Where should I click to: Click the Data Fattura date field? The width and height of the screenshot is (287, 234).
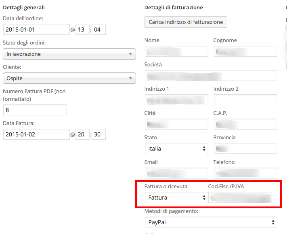click(x=36, y=134)
